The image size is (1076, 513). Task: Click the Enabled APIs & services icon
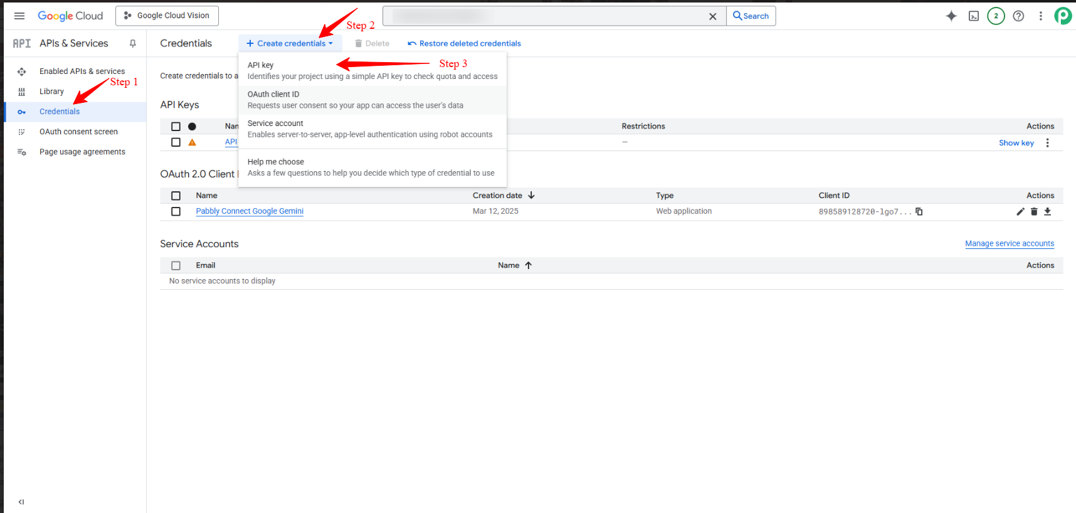(x=21, y=71)
